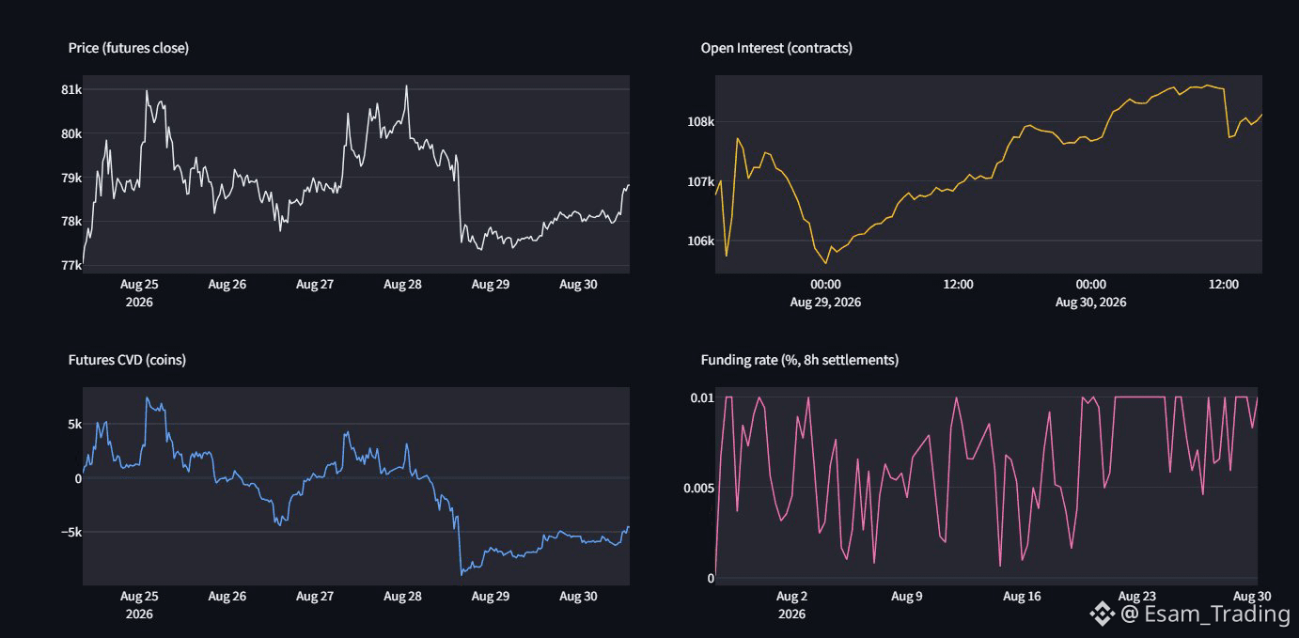Click the "Open Interest (contracts)" chart title
The width and height of the screenshot is (1299, 638).
[776, 48]
